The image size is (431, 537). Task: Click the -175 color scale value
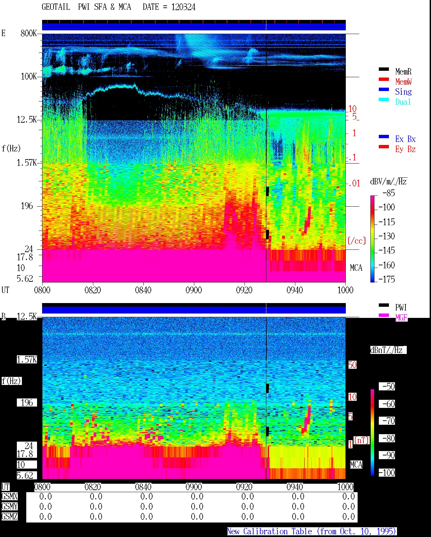(x=387, y=279)
